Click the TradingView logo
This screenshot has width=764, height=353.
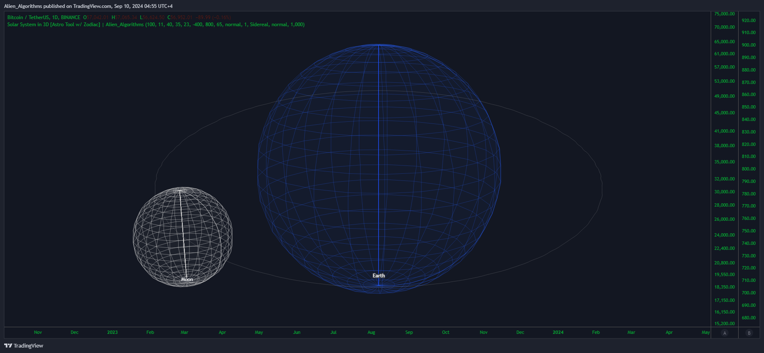point(24,346)
